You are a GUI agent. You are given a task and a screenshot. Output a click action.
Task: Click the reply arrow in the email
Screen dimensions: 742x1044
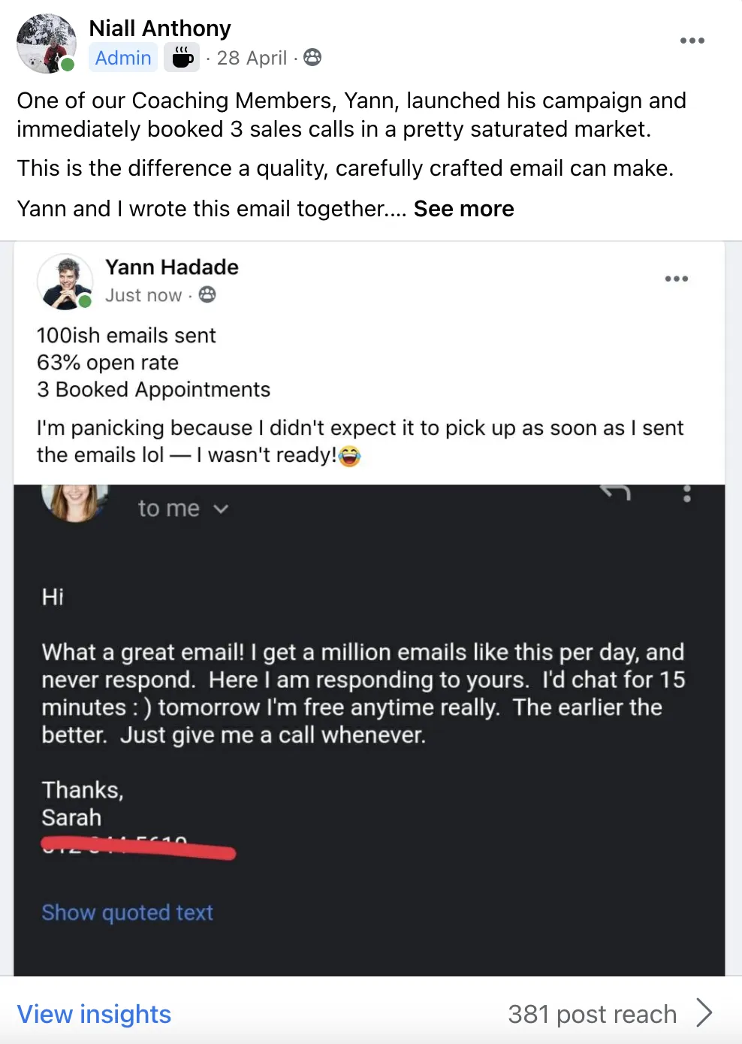tap(615, 493)
